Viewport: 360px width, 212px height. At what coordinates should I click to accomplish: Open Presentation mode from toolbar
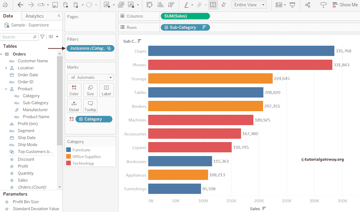tap(292, 5)
